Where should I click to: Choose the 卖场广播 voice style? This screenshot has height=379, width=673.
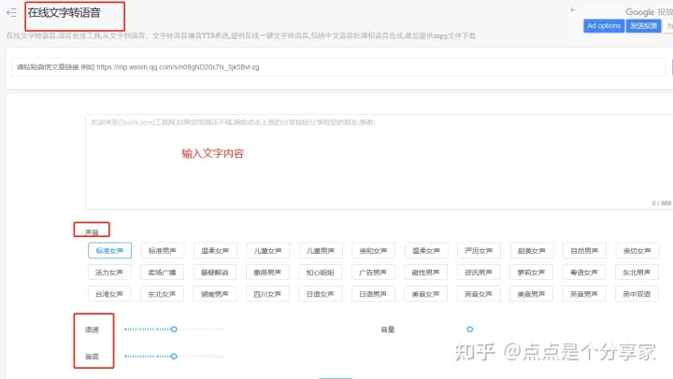point(162,273)
